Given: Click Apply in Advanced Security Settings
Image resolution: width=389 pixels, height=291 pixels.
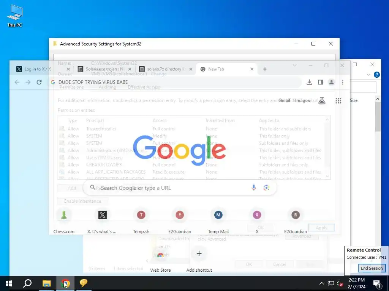Looking at the screenshot, I should tap(321, 228).
